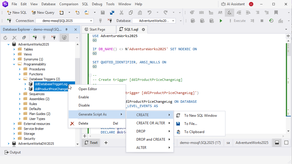
Task: Click the Save icon in toolbar
Action: [x=102, y=13]
